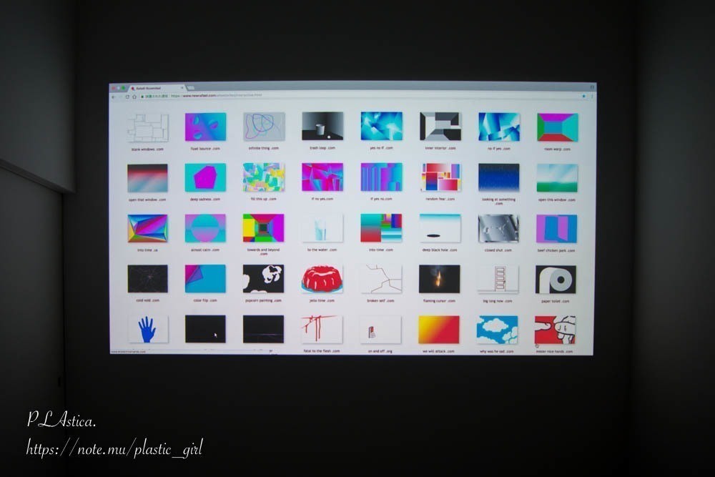Click the "deep sadness .com" text link
715x477 pixels.
pos(205,200)
